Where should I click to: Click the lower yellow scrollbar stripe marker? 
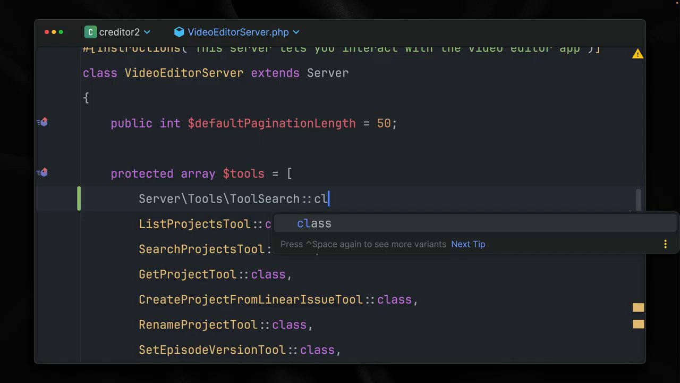(639, 324)
